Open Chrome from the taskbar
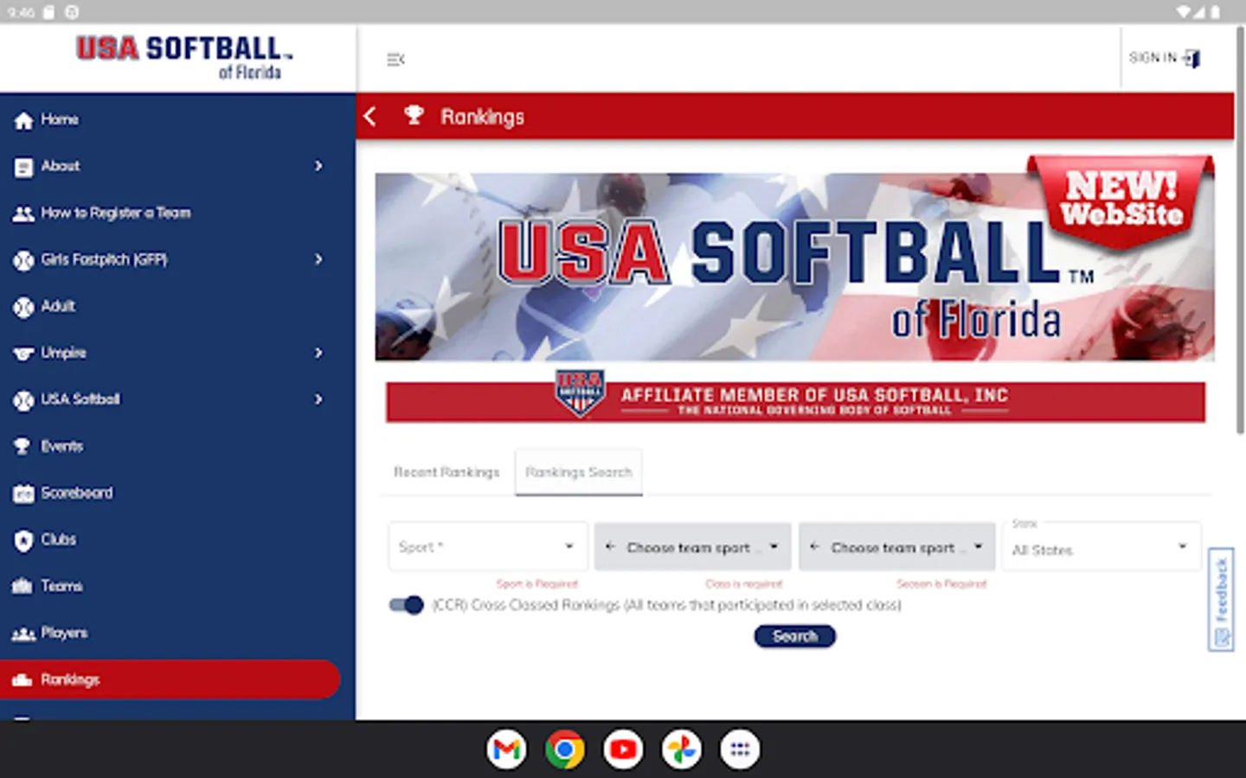This screenshot has height=778, width=1246. [x=564, y=749]
